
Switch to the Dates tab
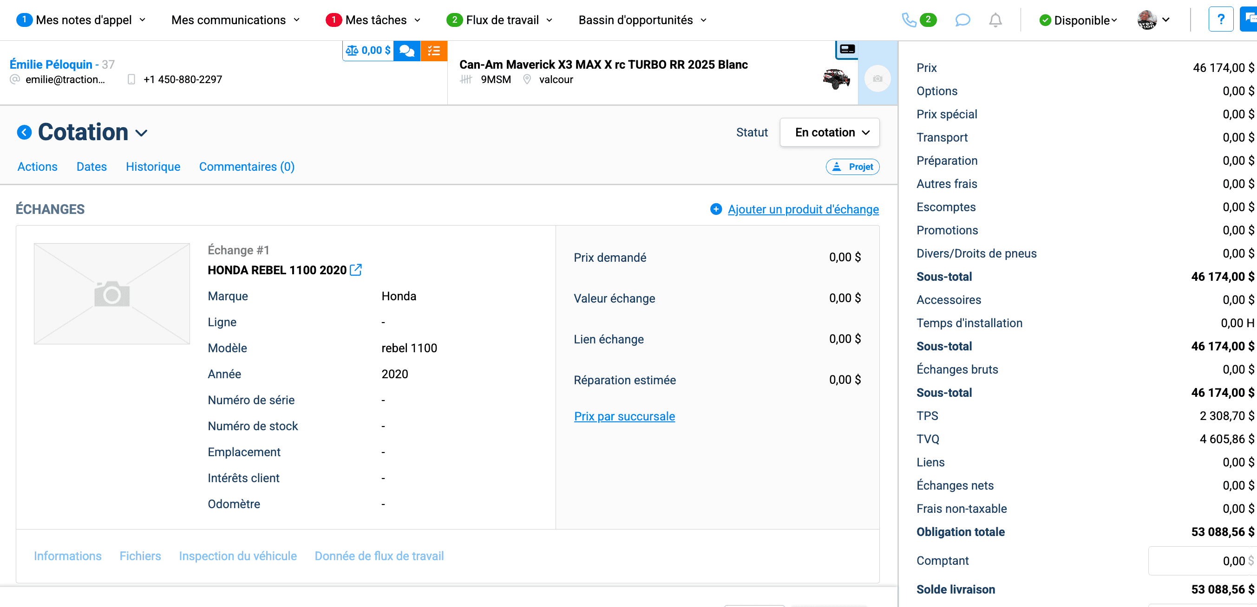(x=92, y=167)
